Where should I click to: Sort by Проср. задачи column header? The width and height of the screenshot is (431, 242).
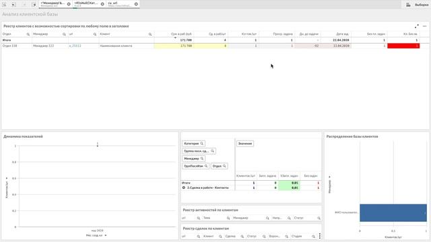point(283,34)
